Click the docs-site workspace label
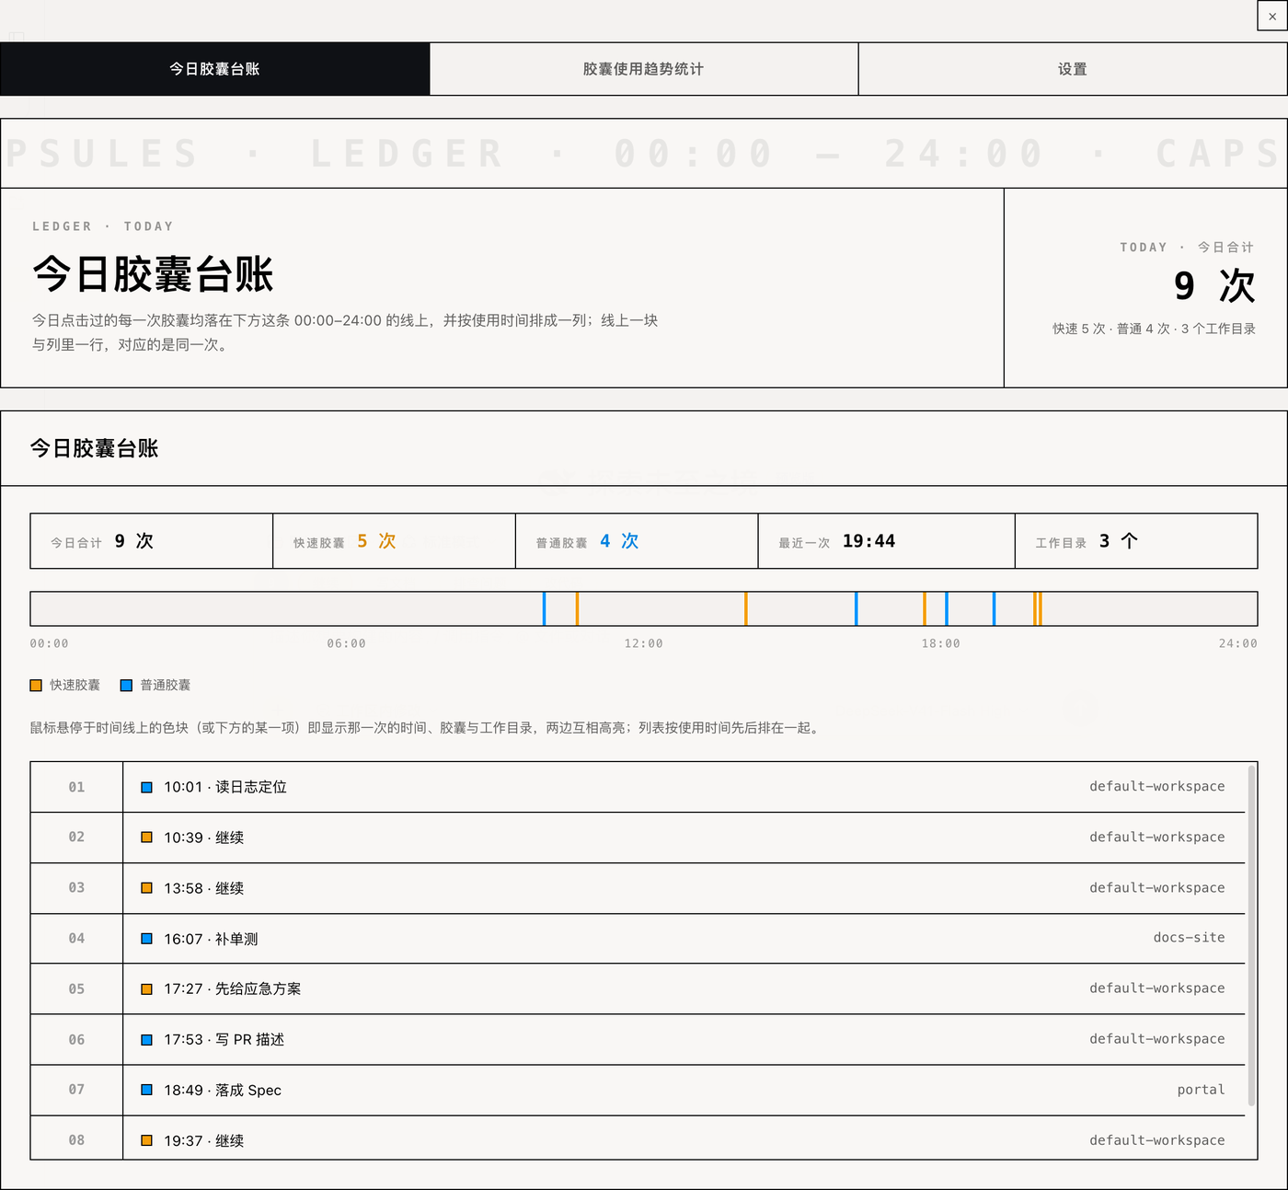The image size is (1288, 1190). coord(1189,938)
